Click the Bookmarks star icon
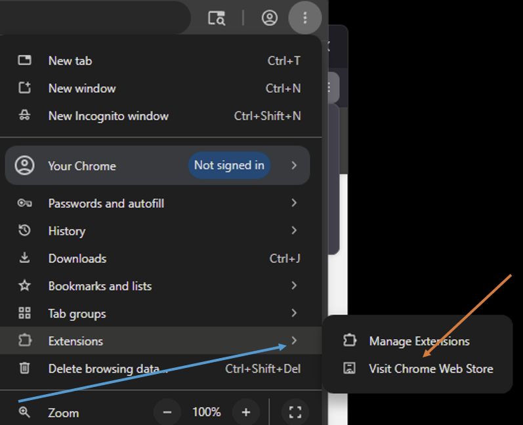Screen dimensions: 523x425 tap(24, 286)
